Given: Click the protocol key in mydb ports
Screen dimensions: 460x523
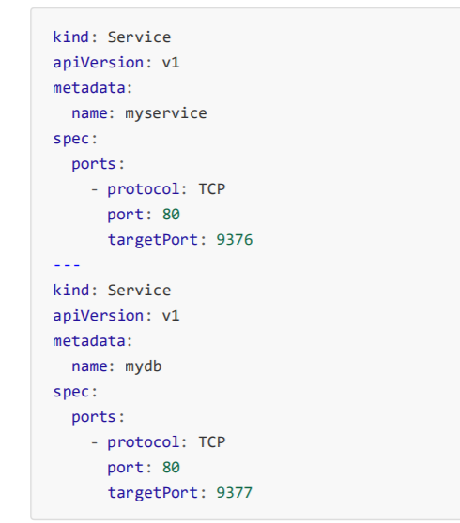Looking at the screenshot, I should coord(144,442).
